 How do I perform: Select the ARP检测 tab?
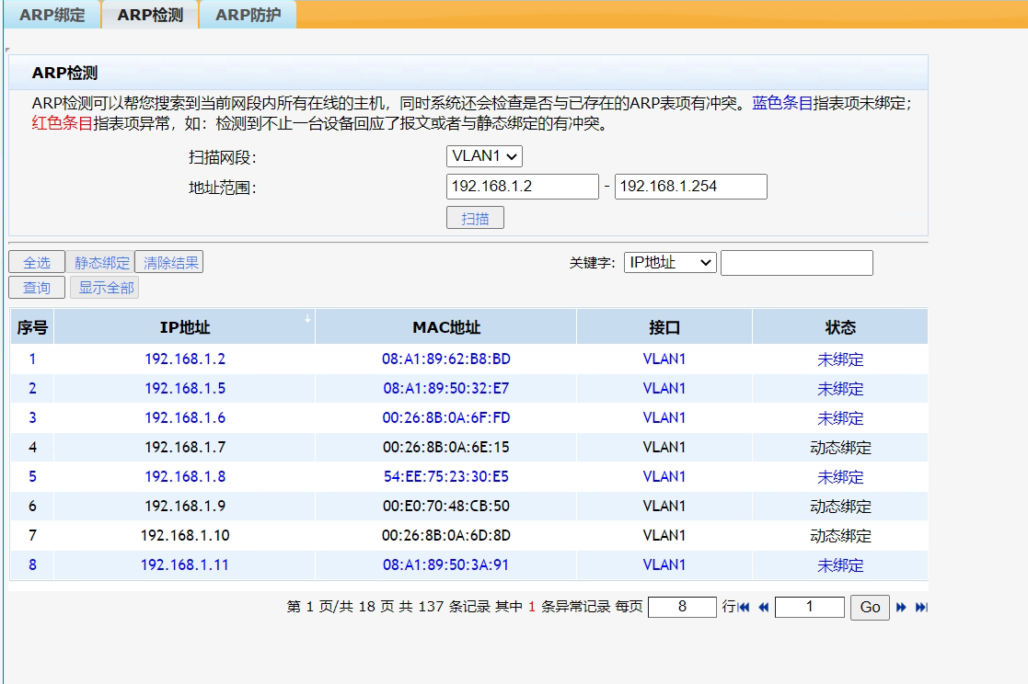[x=150, y=15]
